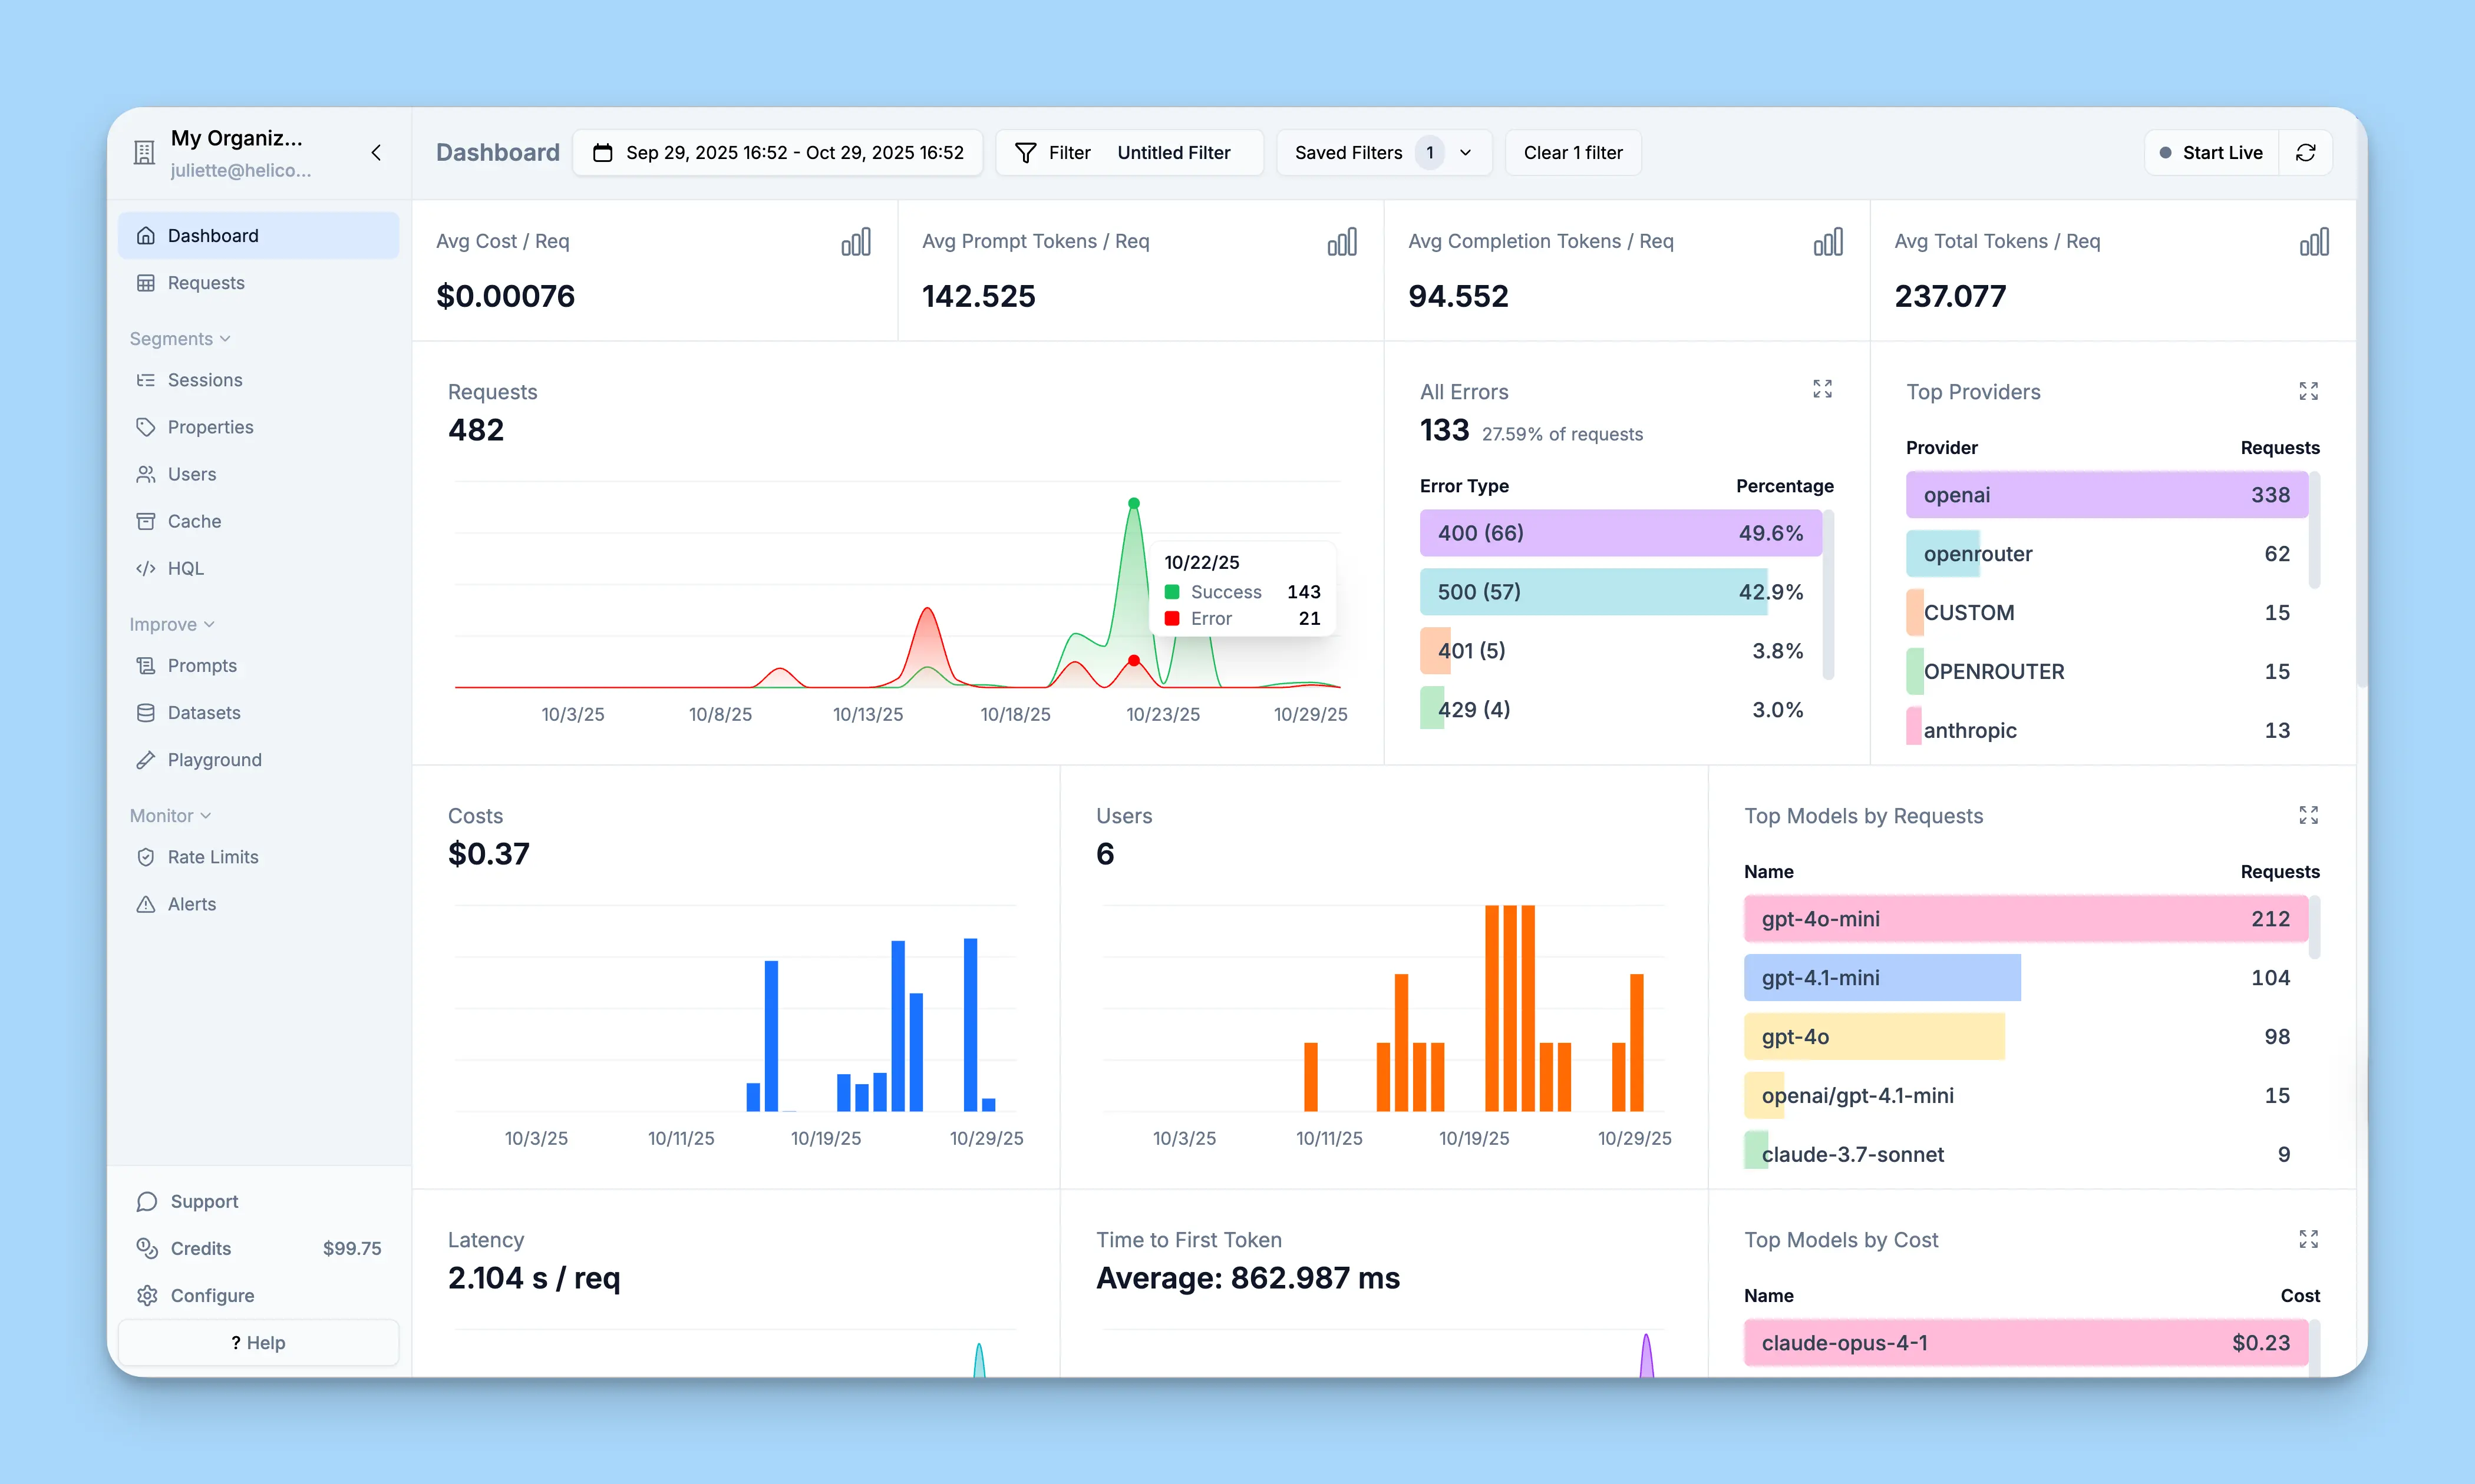
Task: Expand the All Errors panel
Action: tap(1821, 389)
